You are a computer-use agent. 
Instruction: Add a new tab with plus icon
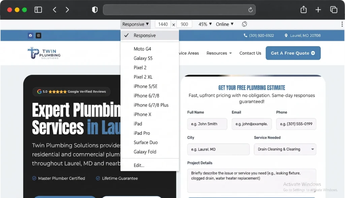(x=318, y=10)
